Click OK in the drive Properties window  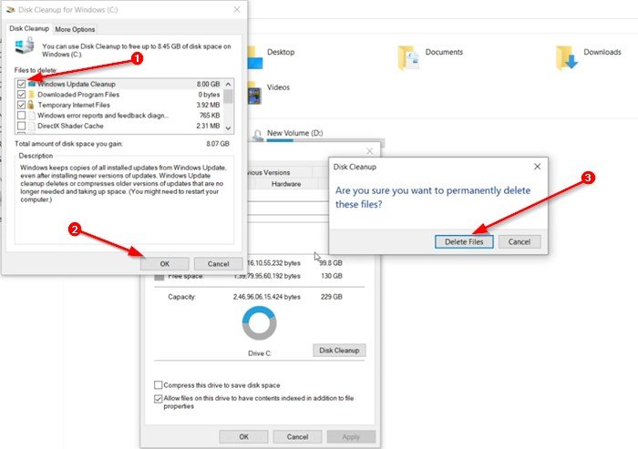(x=243, y=437)
